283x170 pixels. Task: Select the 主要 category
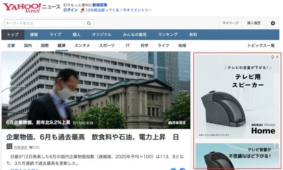(x=11, y=46)
